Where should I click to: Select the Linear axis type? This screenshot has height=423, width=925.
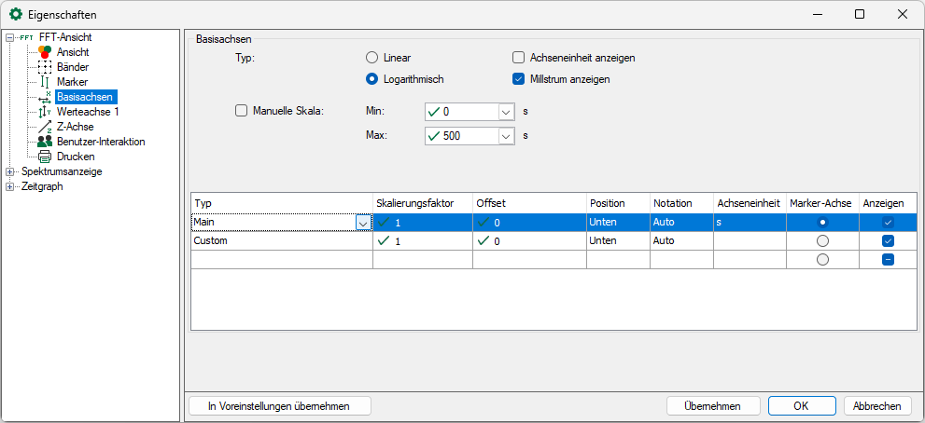[372, 58]
